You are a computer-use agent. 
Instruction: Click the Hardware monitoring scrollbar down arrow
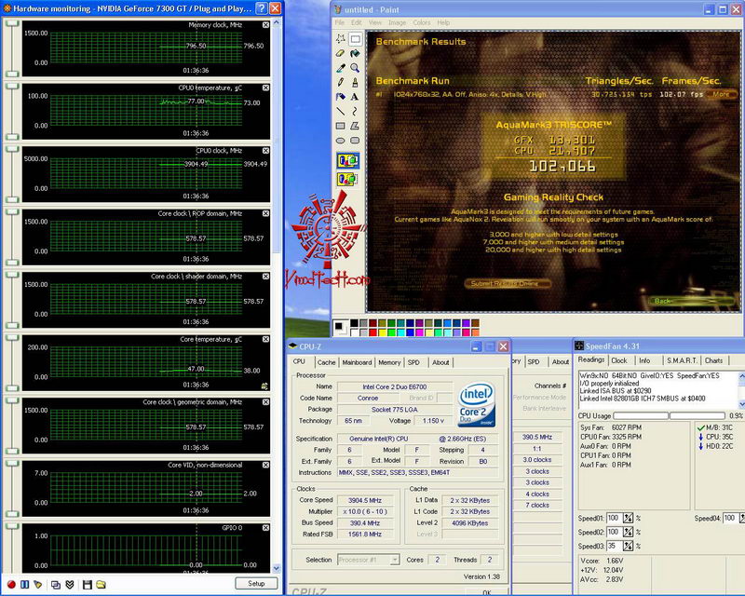pyautogui.click(x=277, y=568)
